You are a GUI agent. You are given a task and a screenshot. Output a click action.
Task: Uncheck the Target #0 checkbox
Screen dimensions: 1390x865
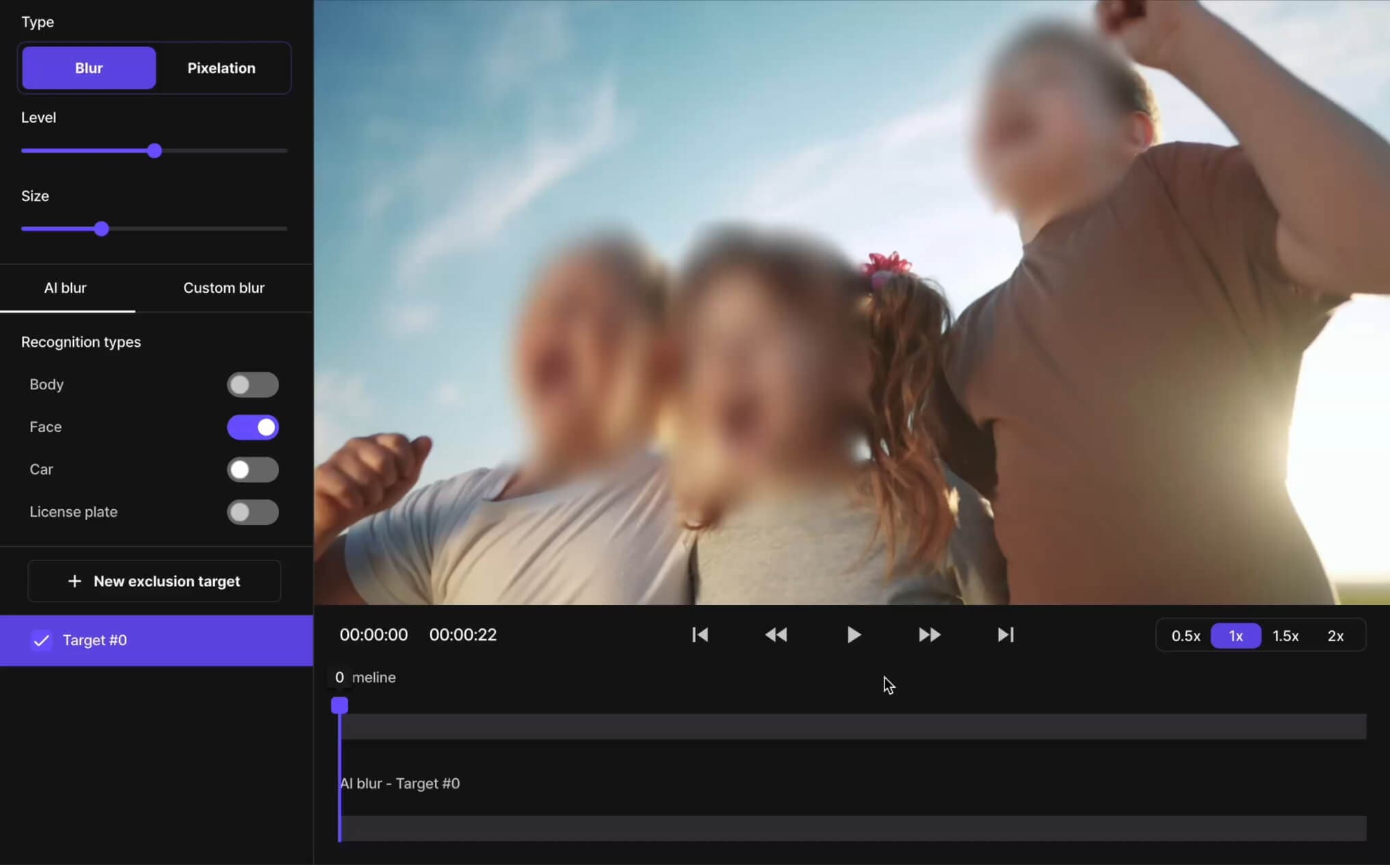[42, 641]
